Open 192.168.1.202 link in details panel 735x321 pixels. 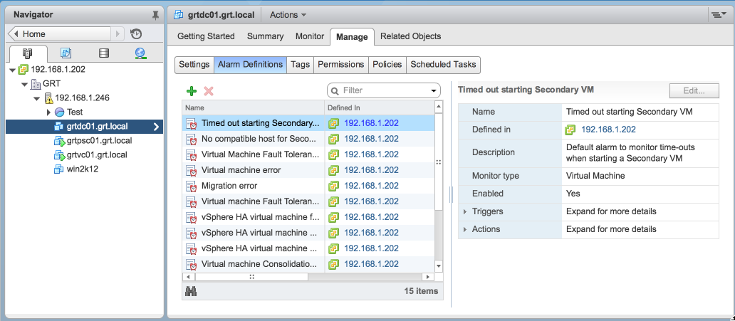coord(608,130)
